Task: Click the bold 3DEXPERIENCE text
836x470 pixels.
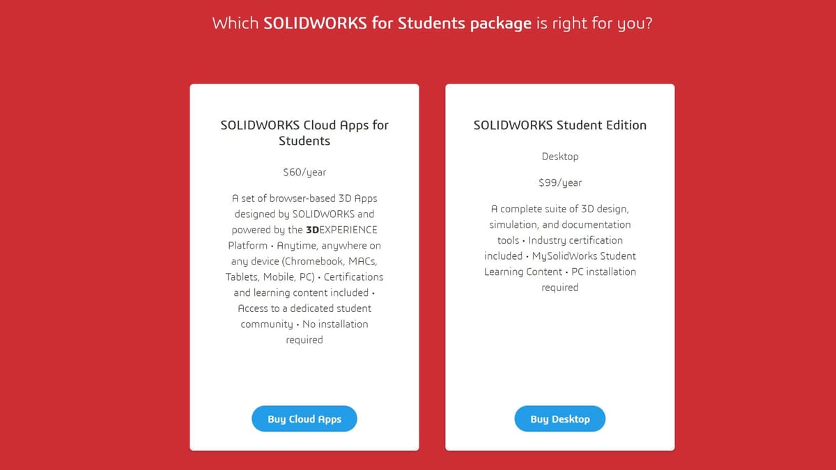Action: point(341,230)
